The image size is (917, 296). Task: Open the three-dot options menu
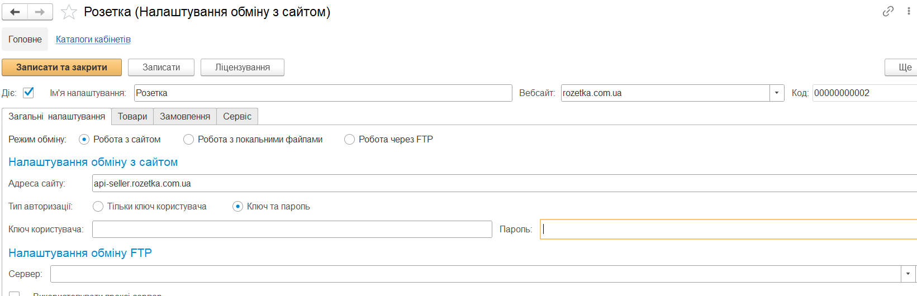(909, 11)
